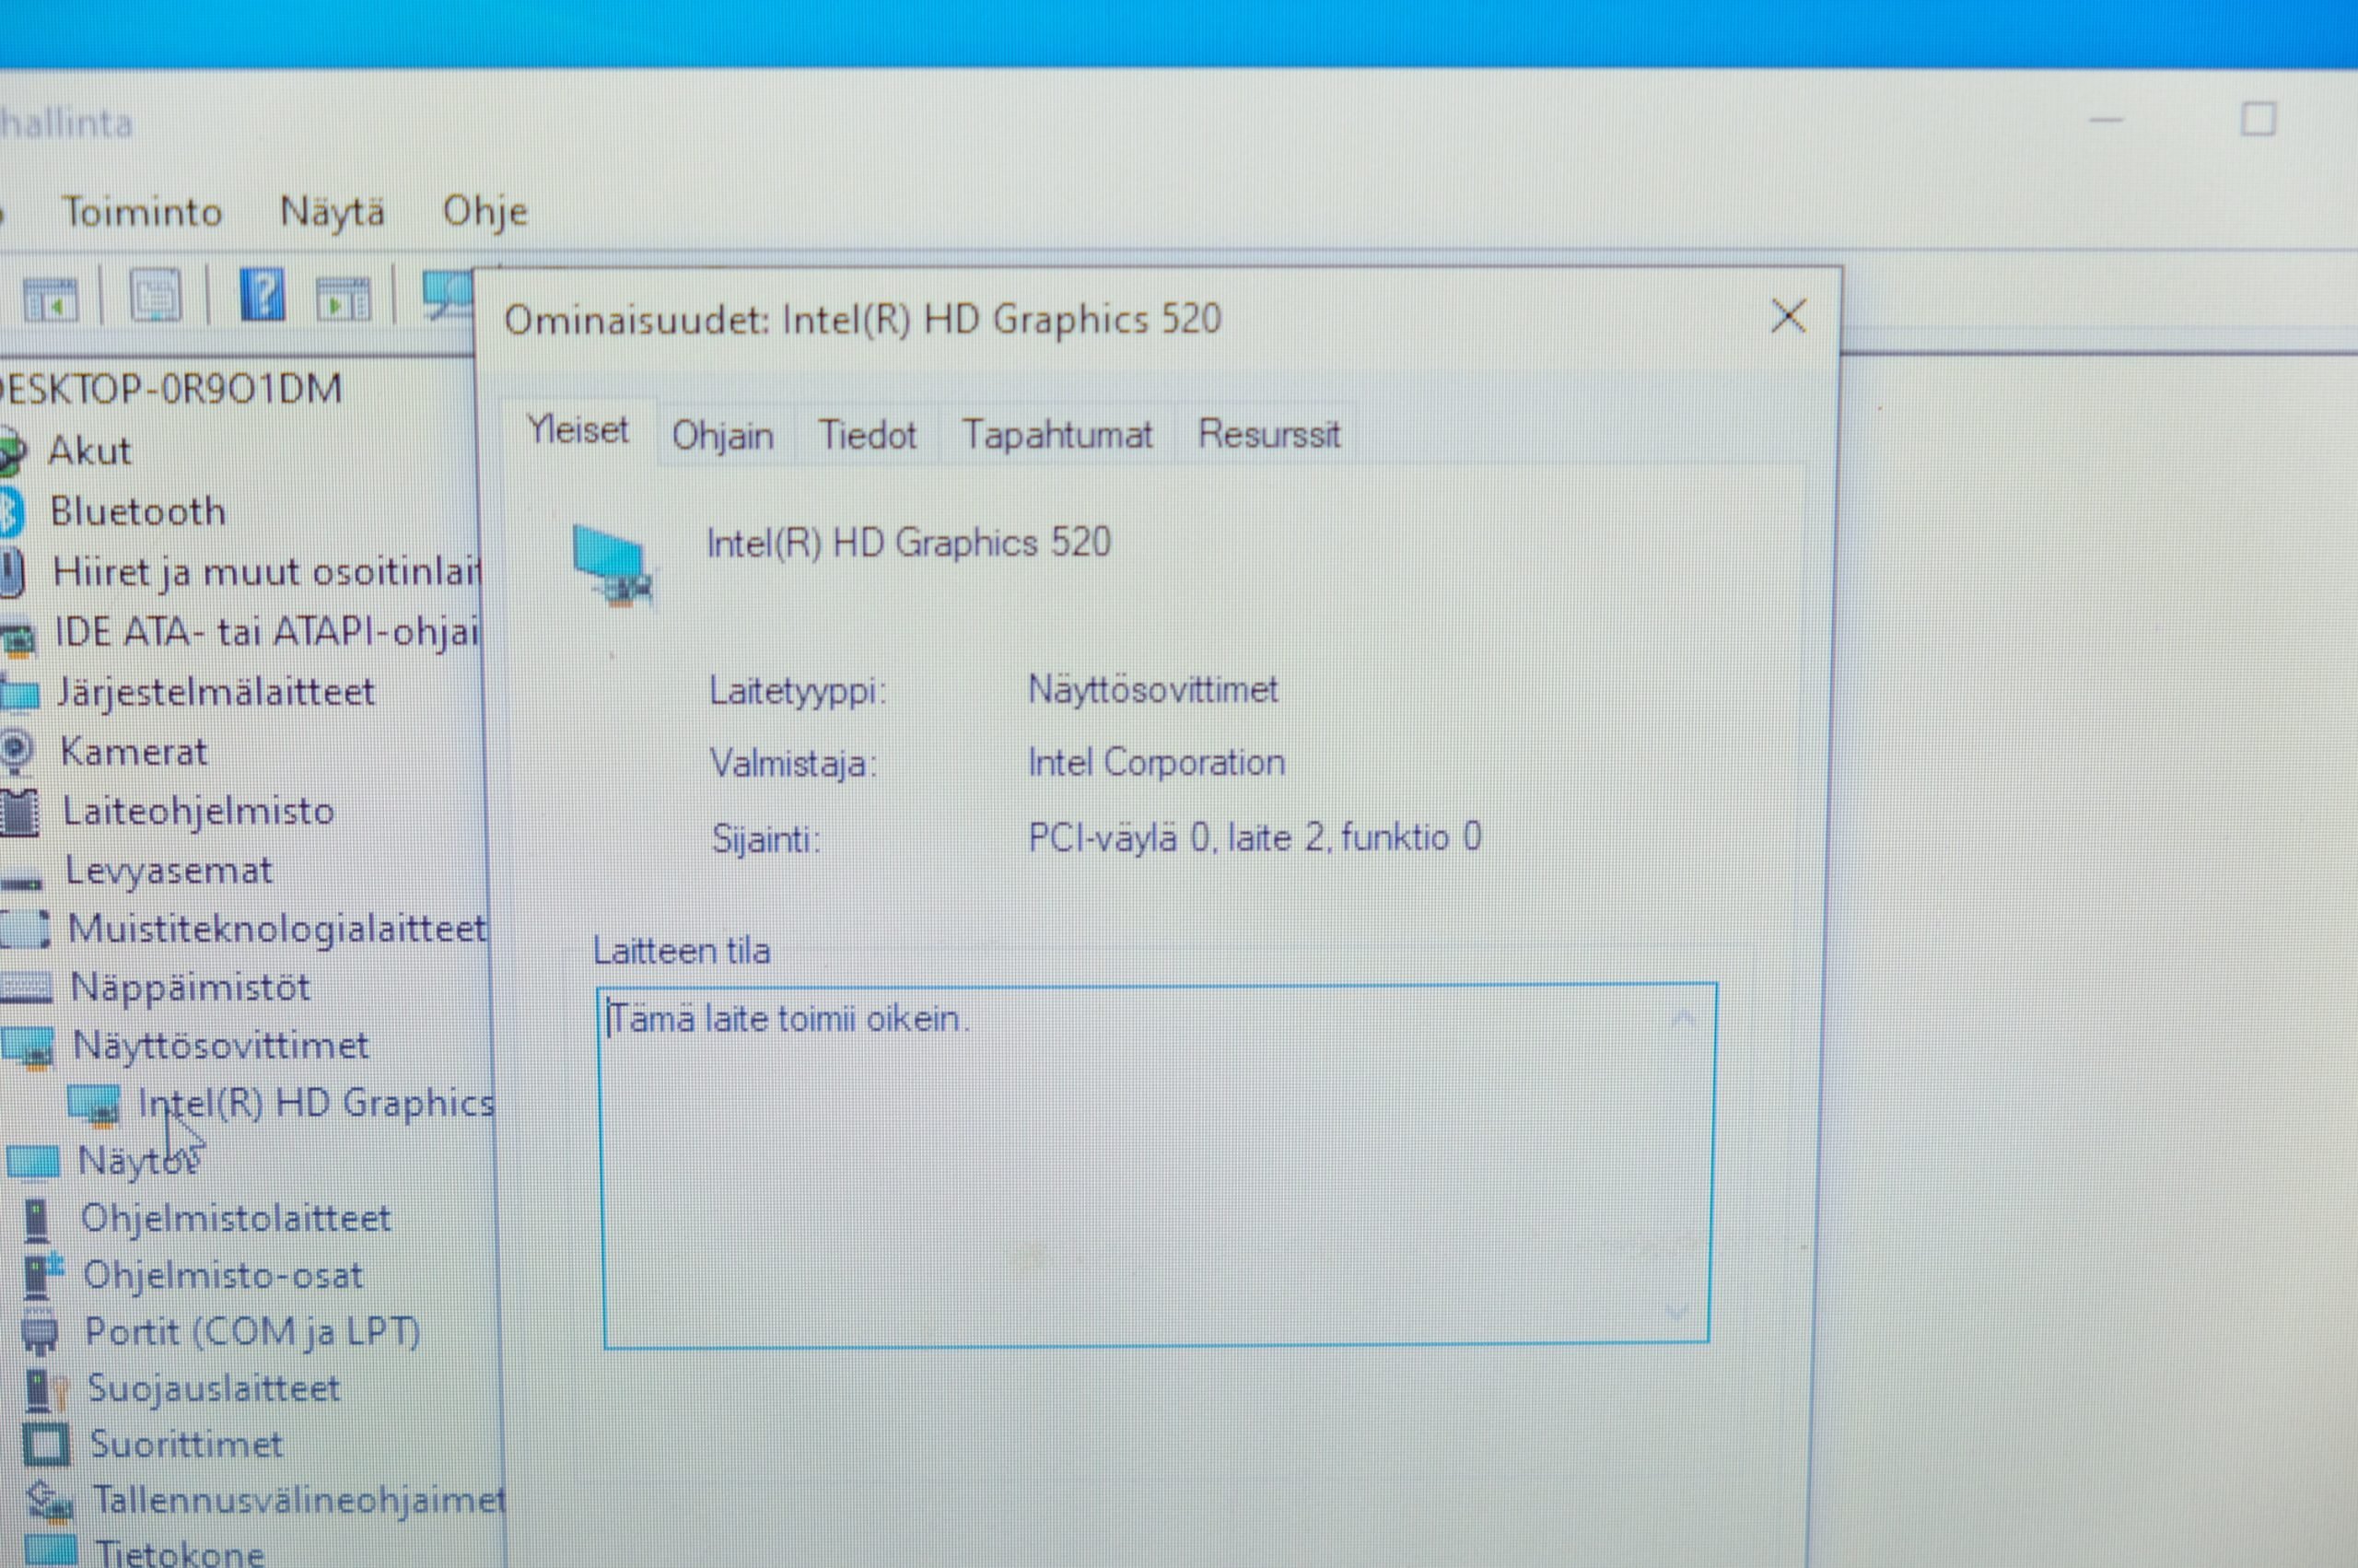Select Hiiret ja muut osoitinlaitteet category
This screenshot has height=1568, width=2358.
[x=267, y=573]
